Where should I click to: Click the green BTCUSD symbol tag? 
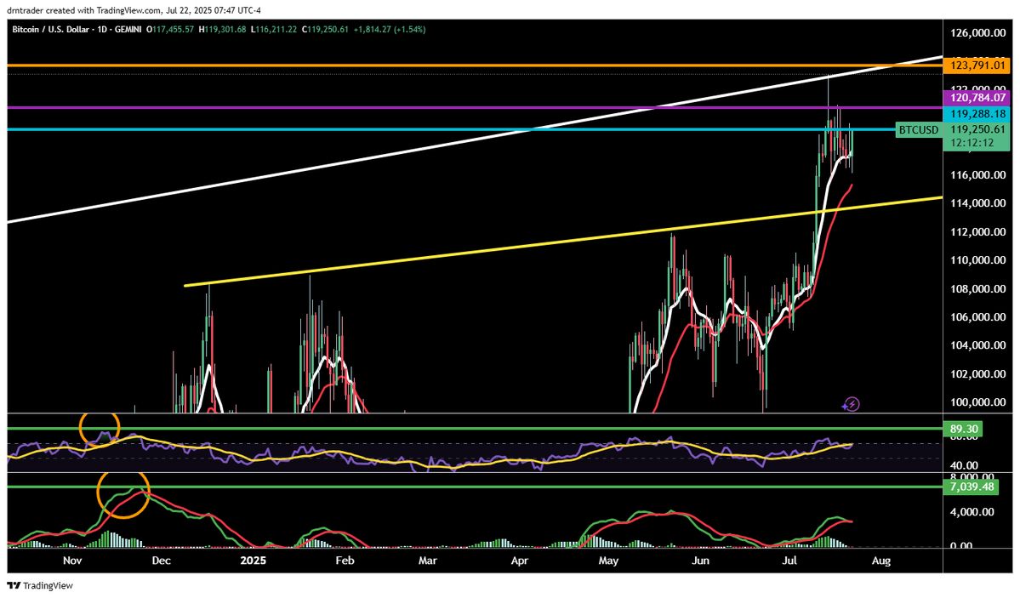coord(919,130)
